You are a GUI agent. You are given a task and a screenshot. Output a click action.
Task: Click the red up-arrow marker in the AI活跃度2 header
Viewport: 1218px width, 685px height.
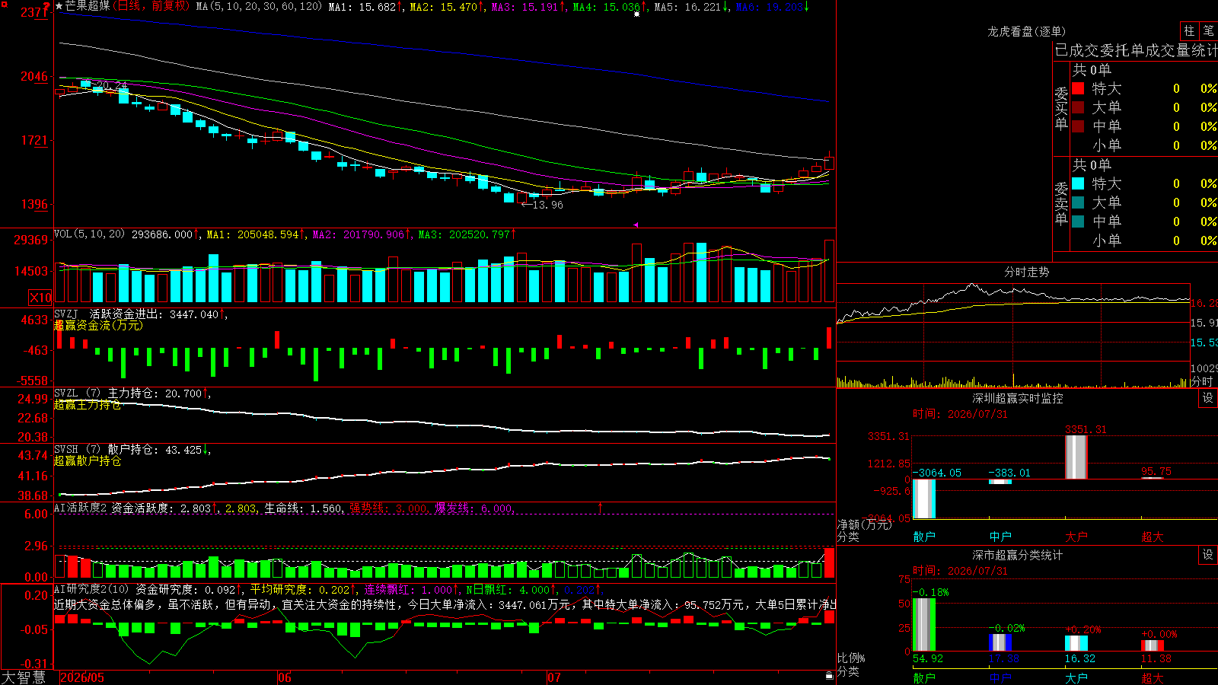pyautogui.click(x=601, y=508)
